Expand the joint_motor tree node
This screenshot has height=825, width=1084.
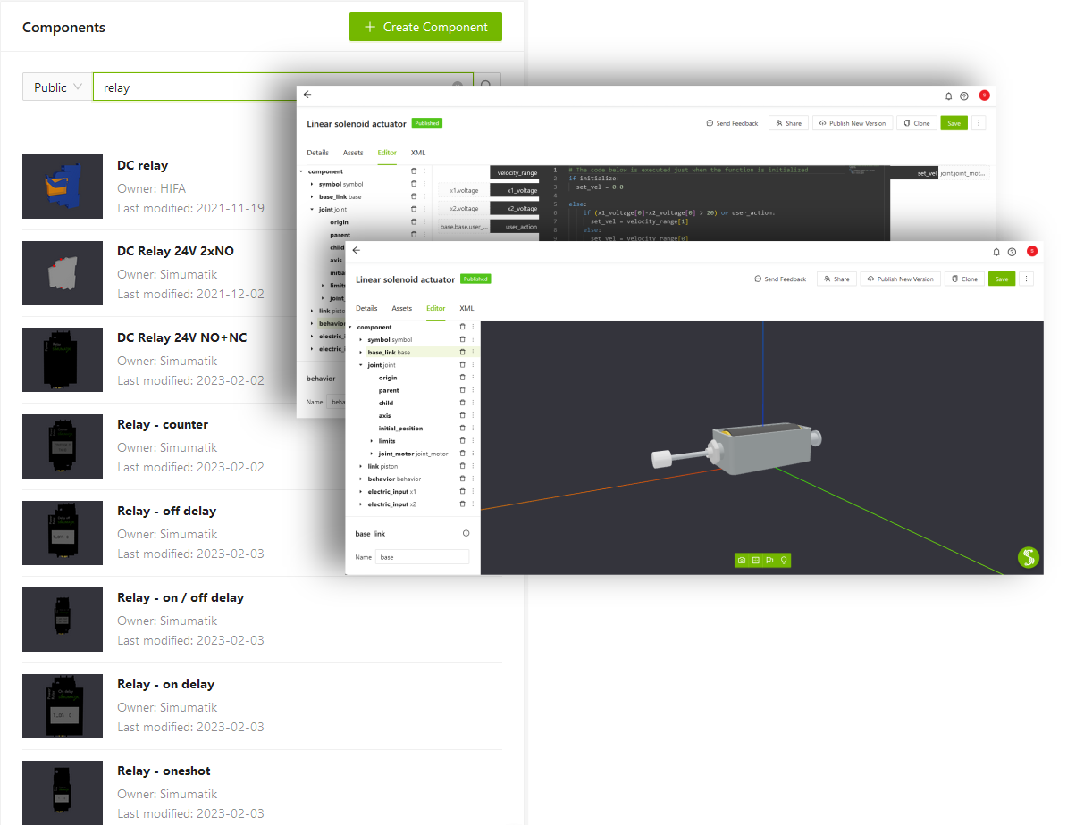tap(372, 454)
